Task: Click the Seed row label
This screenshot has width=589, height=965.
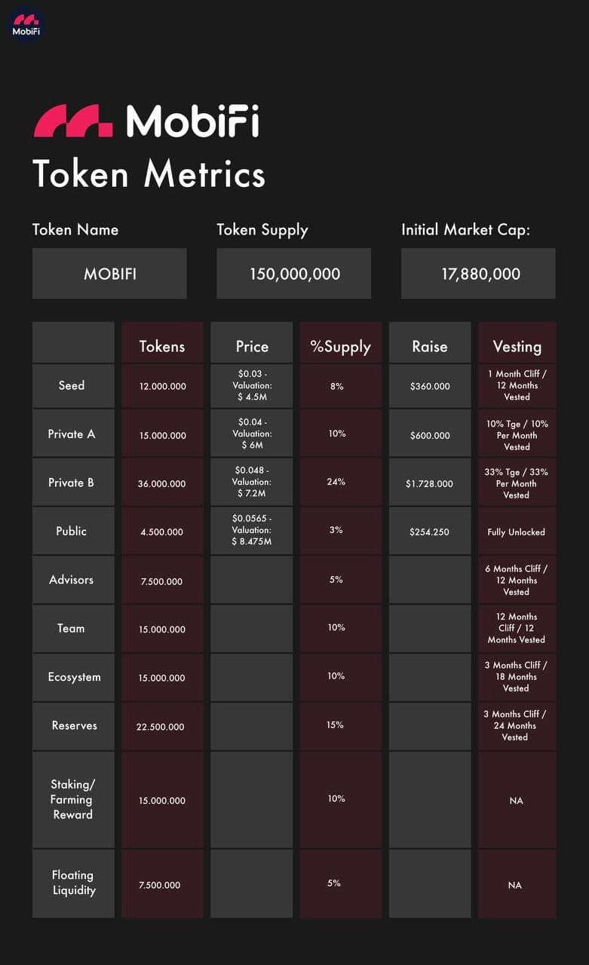Action: click(x=72, y=386)
